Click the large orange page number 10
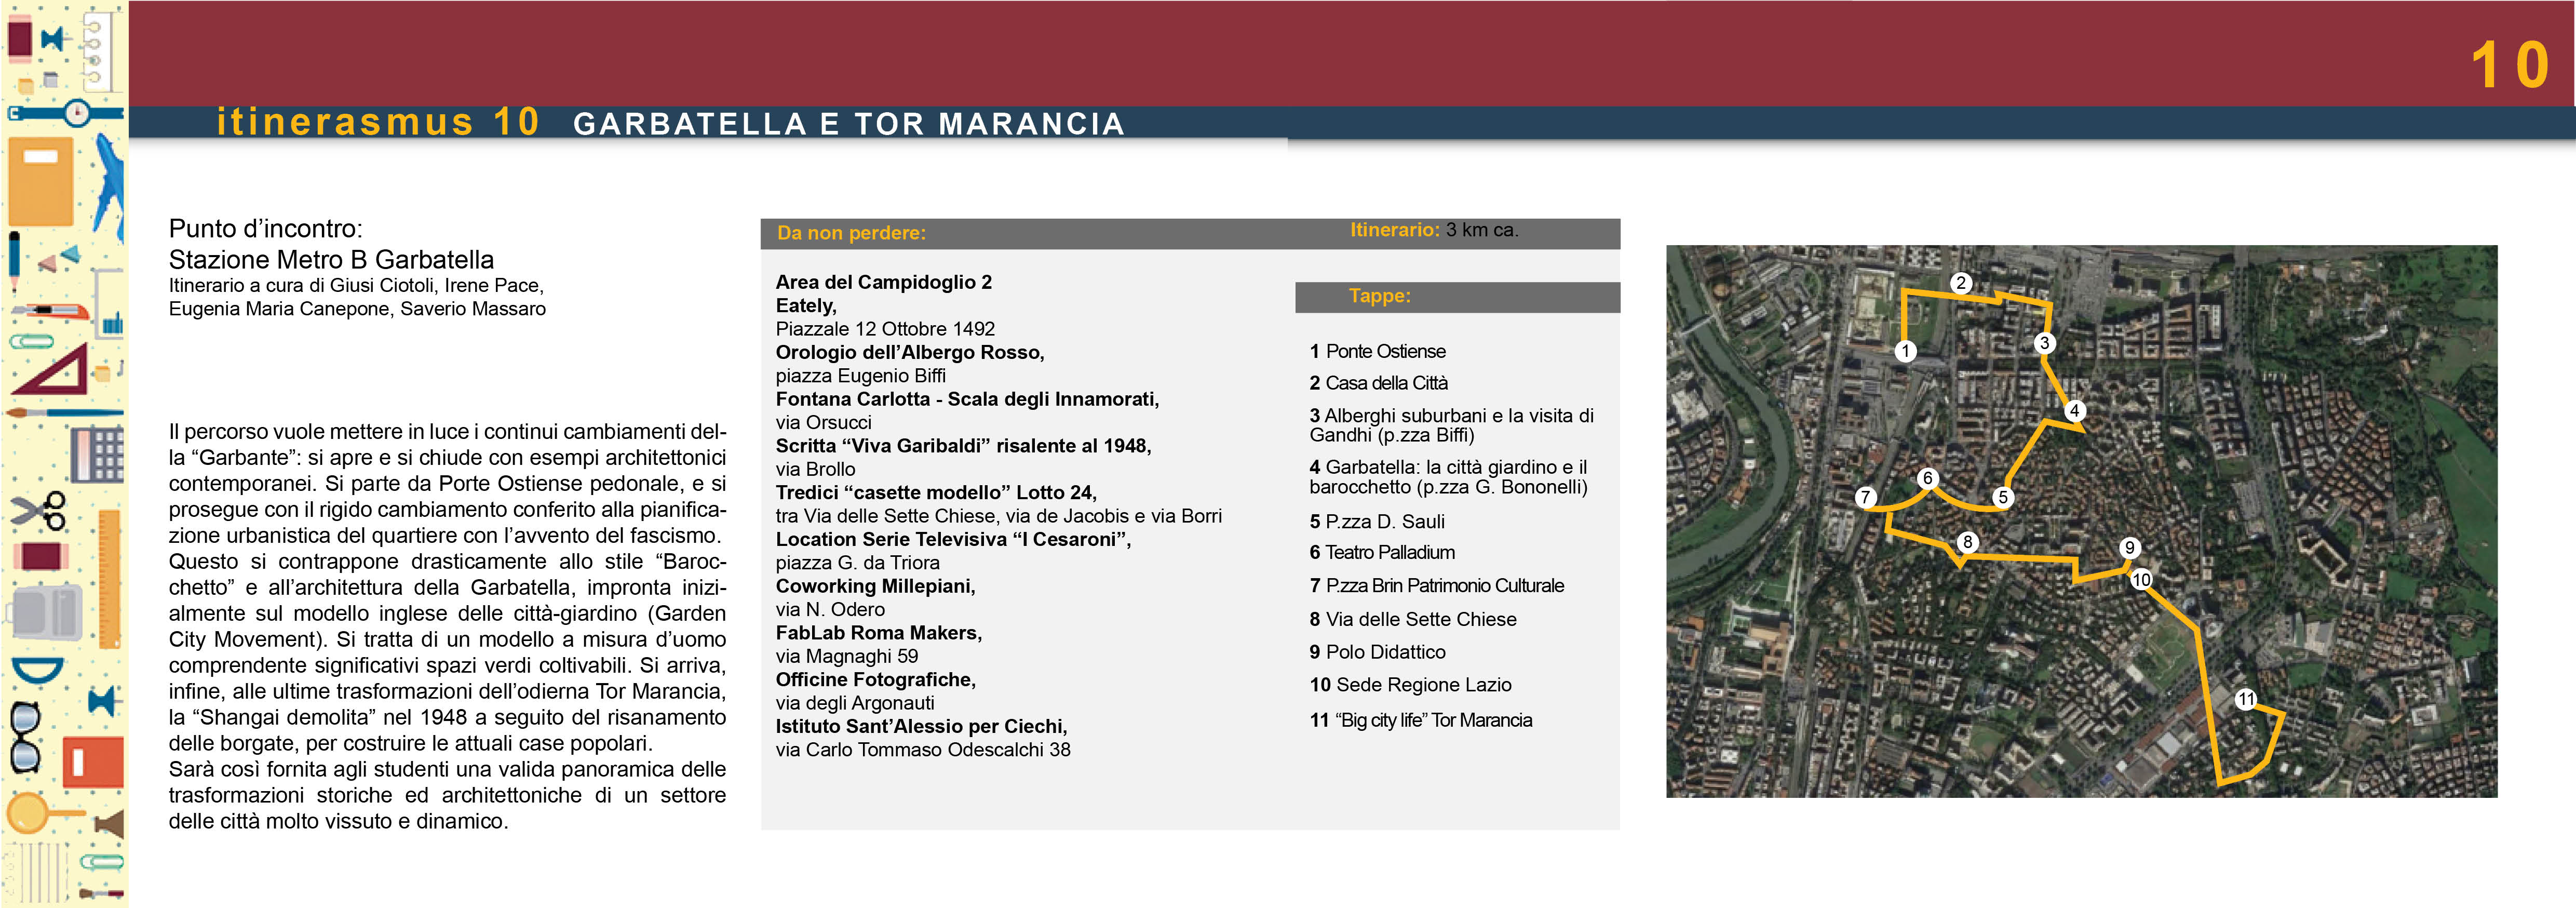 [x=2509, y=65]
